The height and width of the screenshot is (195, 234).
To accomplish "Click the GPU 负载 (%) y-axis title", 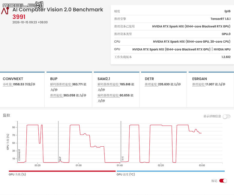I will [x=8, y=142].
